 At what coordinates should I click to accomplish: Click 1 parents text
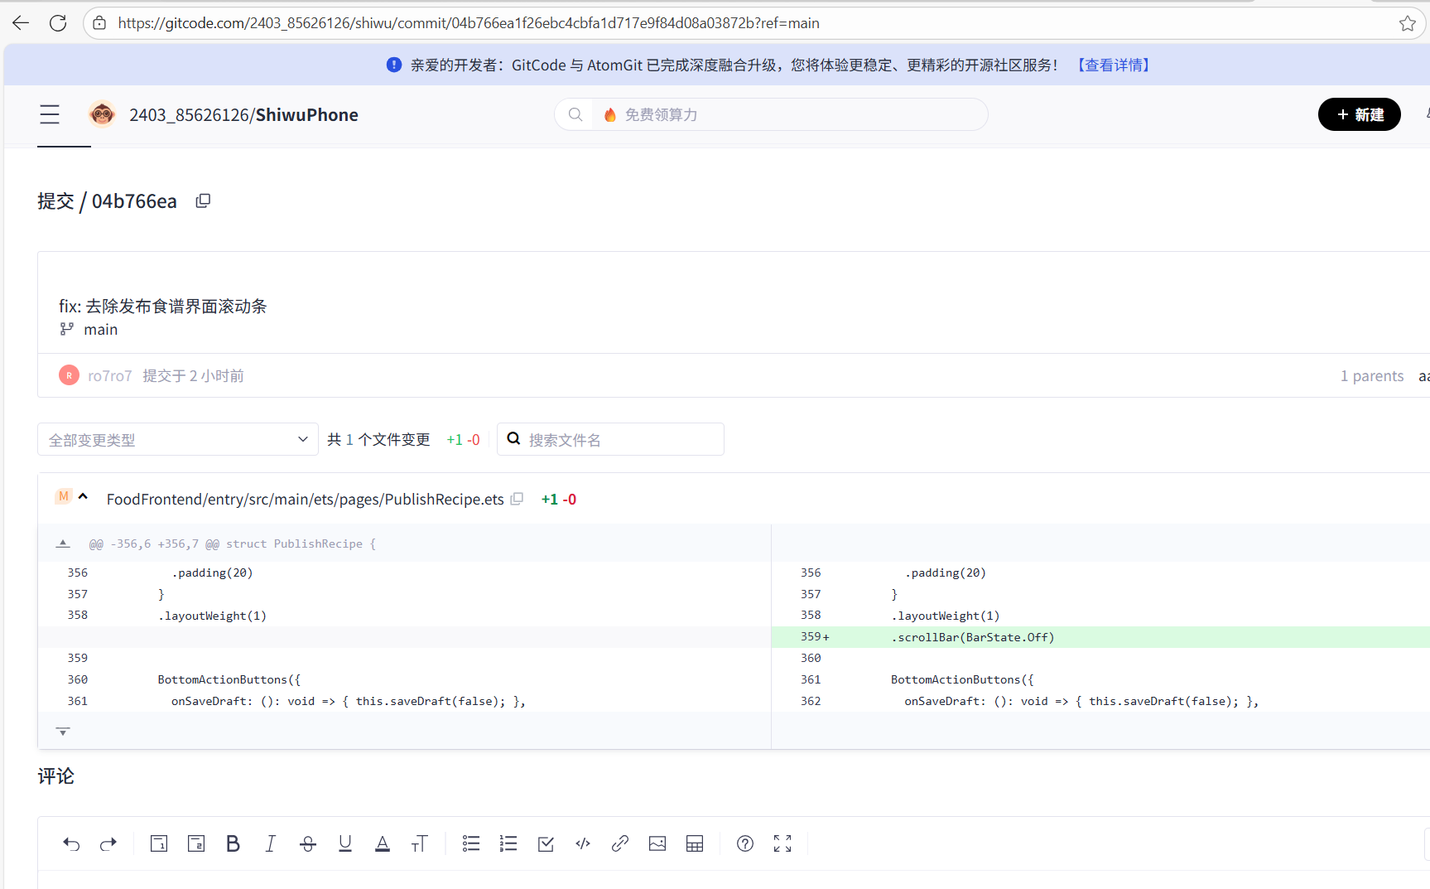(x=1372, y=376)
